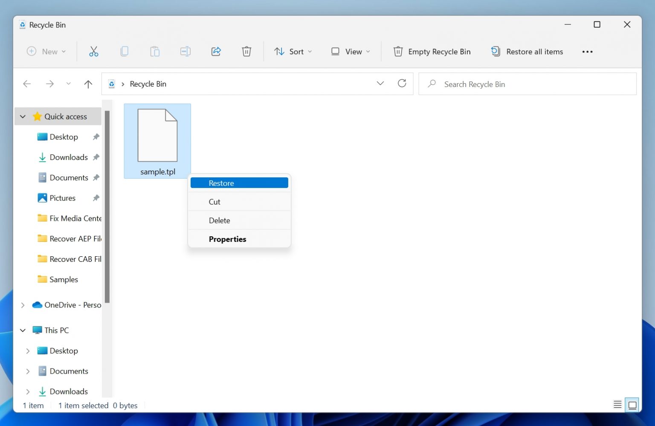Click Empty Recycle Bin
The width and height of the screenshot is (655, 426).
click(431, 51)
